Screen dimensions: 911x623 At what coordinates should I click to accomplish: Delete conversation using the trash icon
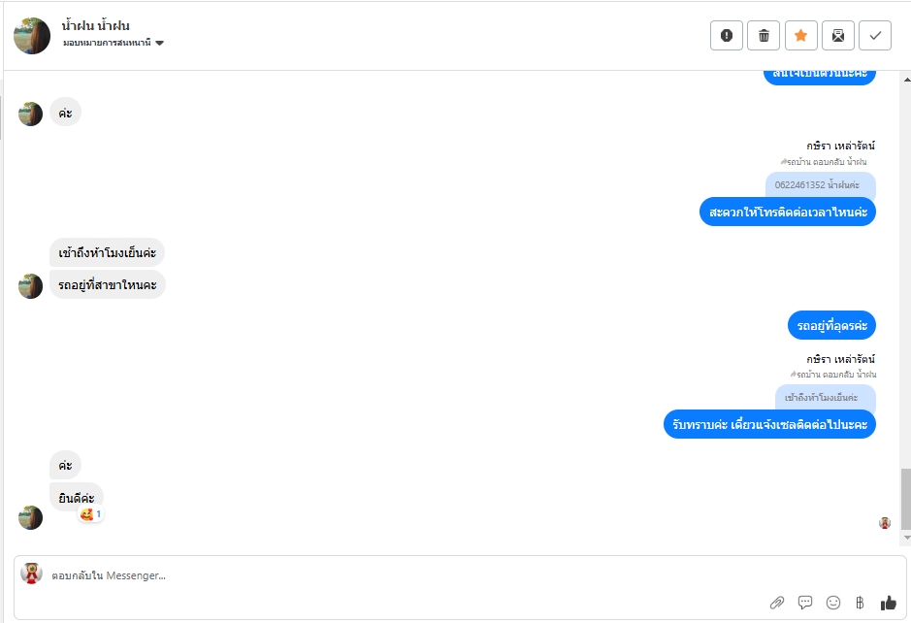pos(764,36)
